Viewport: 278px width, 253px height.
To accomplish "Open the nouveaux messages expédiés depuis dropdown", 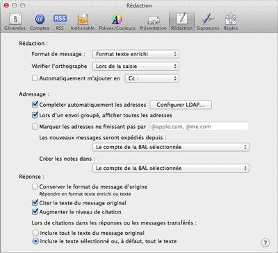I will (x=171, y=147).
